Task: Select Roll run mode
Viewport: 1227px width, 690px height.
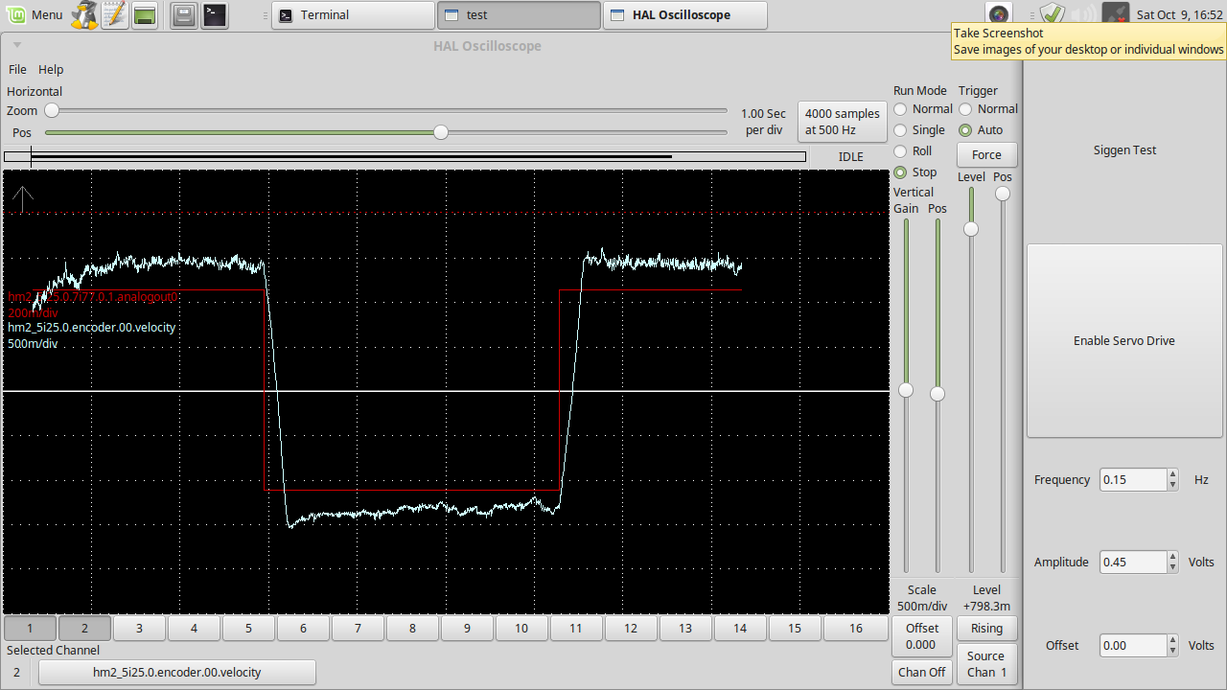Action: click(913, 151)
